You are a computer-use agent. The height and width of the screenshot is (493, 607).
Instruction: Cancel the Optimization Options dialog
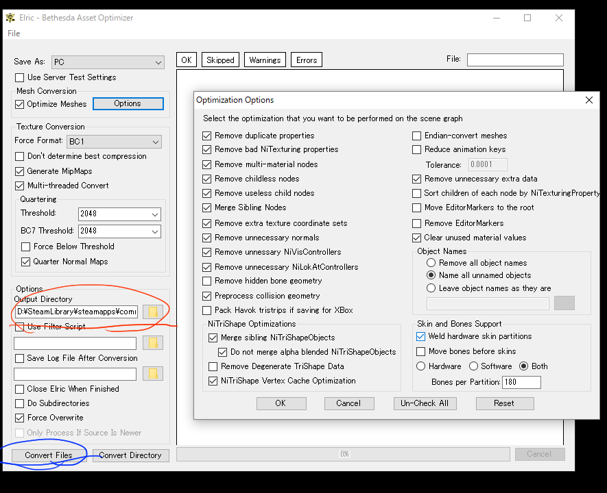coord(349,403)
